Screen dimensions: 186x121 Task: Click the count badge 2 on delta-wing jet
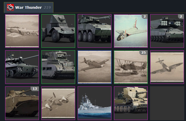[x=145, y=17]
